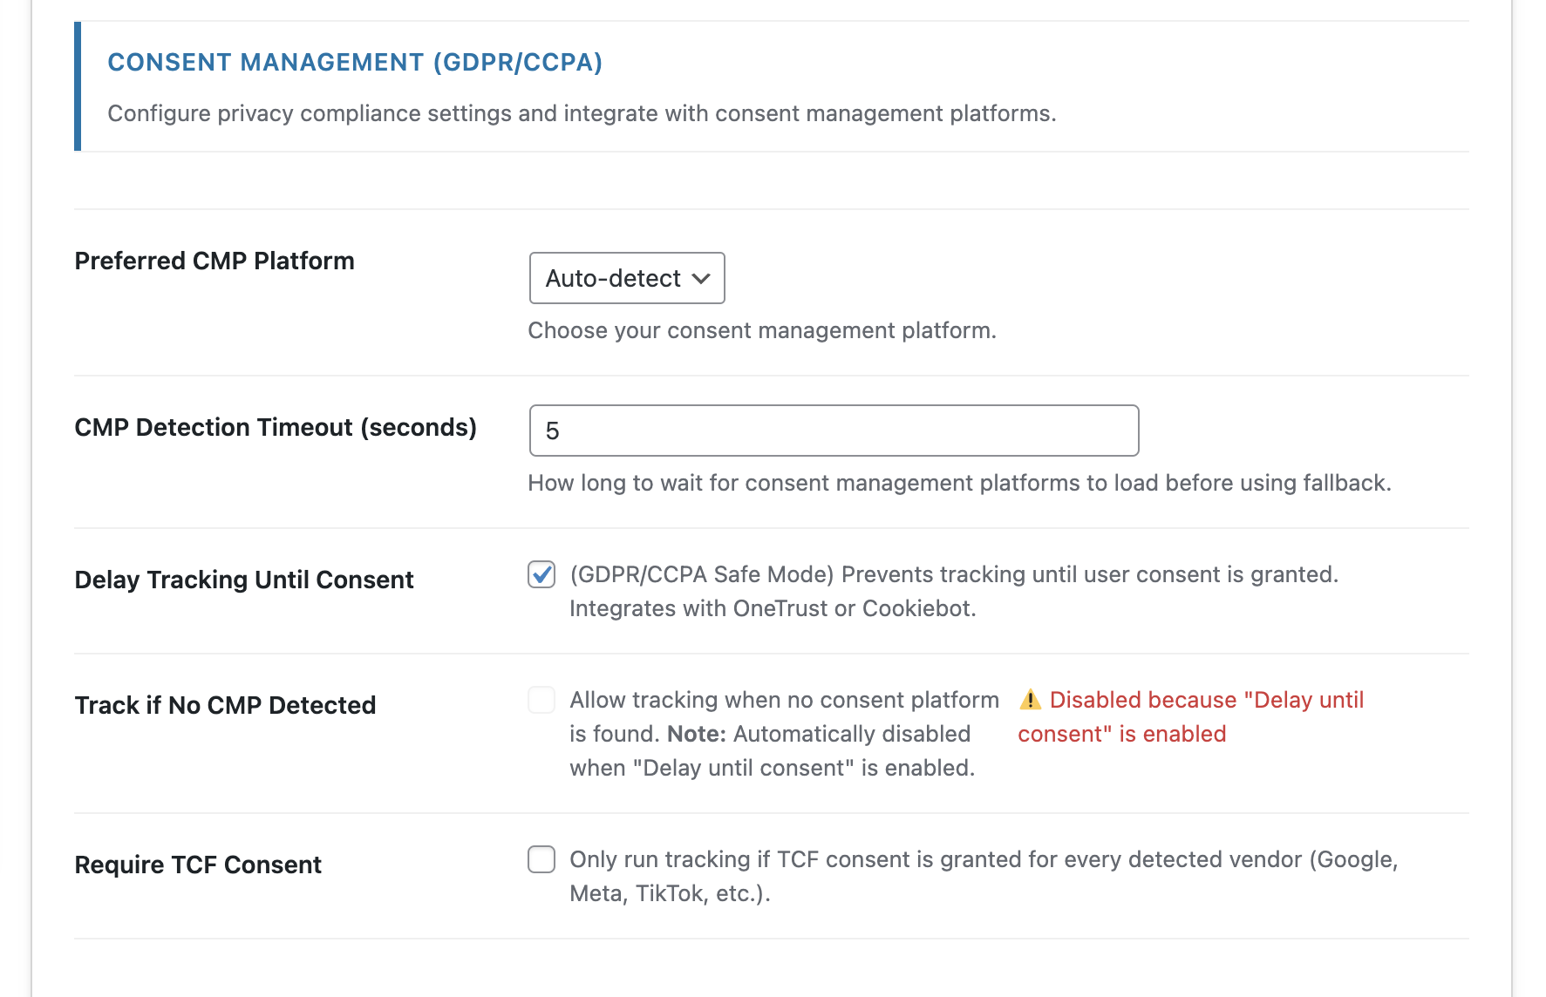
Task: Click inside the CMP Detection Timeout field
Action: 833,431
